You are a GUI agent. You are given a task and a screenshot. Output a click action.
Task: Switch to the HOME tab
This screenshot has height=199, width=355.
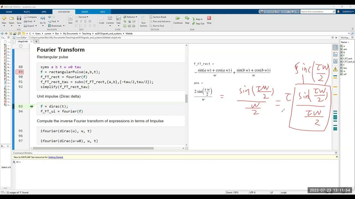coord(9,12)
